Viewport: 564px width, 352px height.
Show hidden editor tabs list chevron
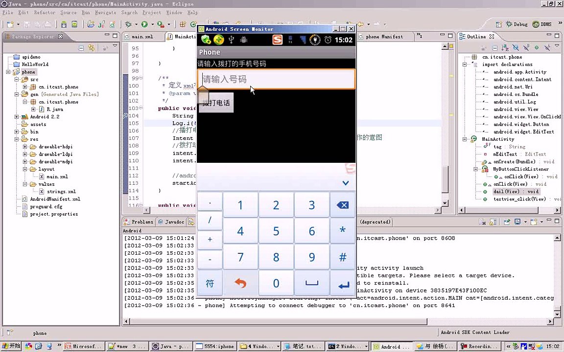click(419, 36)
